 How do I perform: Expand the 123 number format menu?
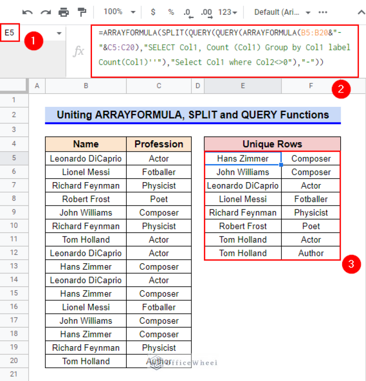point(228,12)
